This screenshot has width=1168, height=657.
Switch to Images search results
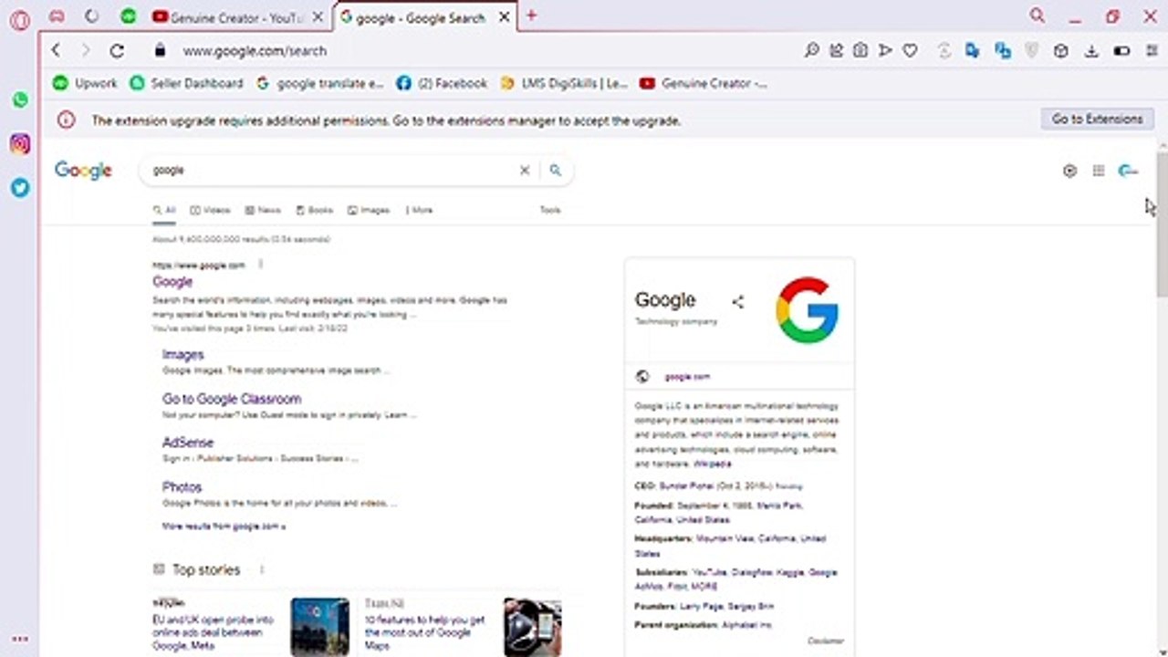point(368,210)
